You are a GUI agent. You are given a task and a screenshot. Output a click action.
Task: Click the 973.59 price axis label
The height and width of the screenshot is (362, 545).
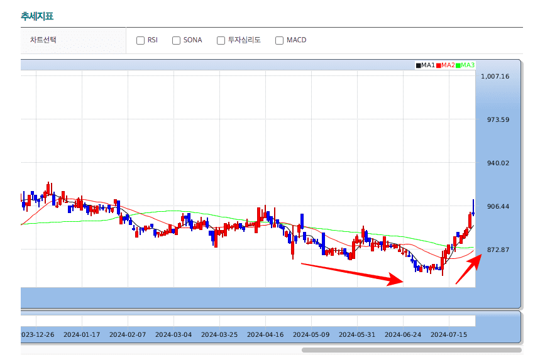tap(498, 120)
